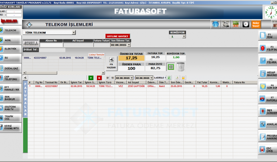Open the KOMİSYON value dropdown

(184, 36)
